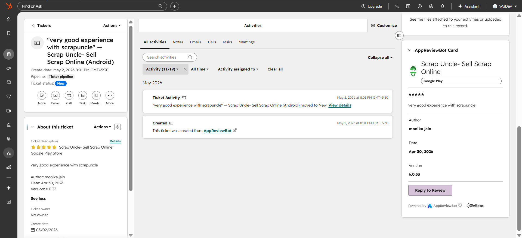
Task: Open the All time filter dropdown
Action: click(200, 69)
